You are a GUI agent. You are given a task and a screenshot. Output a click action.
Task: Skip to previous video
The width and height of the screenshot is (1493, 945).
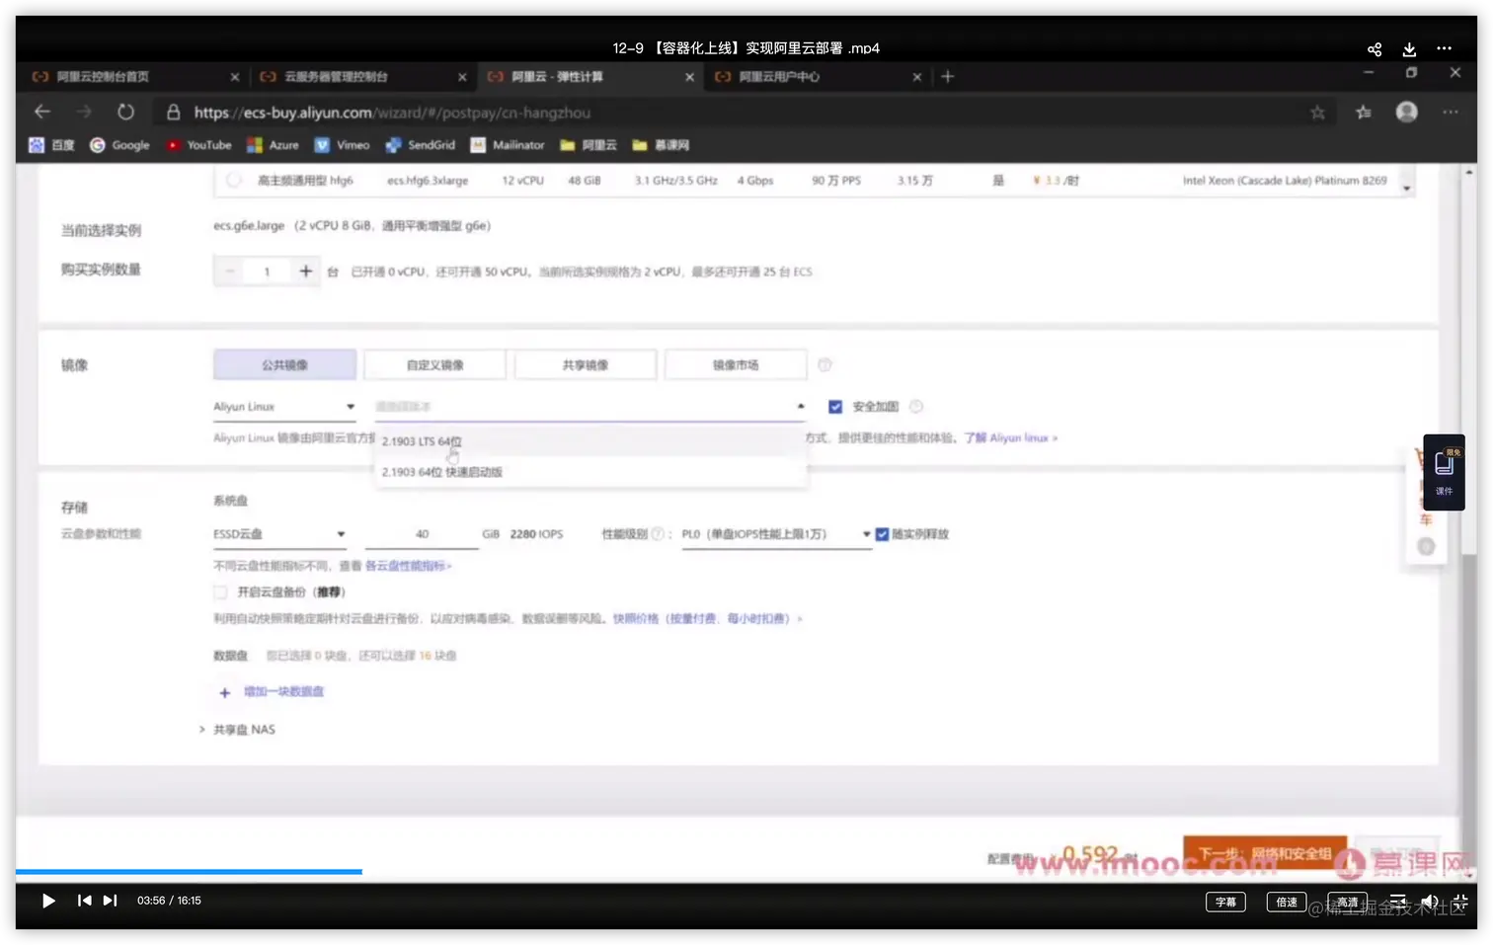click(84, 901)
